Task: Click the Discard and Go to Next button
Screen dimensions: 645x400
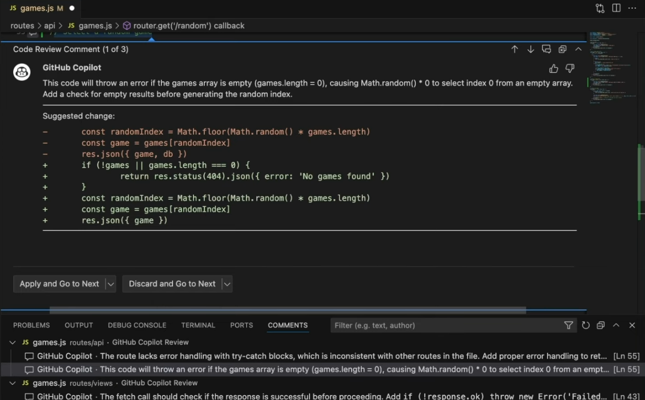Action: pyautogui.click(x=172, y=284)
